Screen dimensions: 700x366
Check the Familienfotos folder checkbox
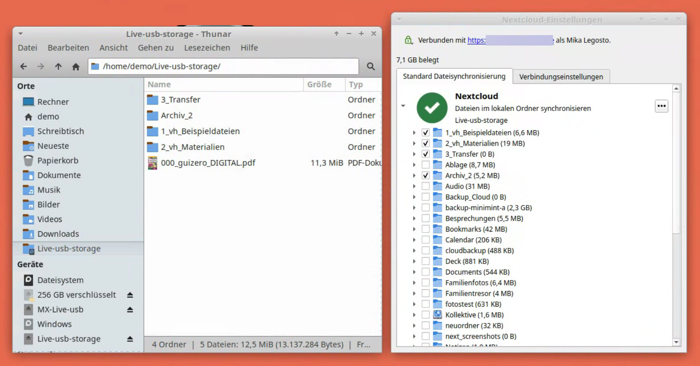click(425, 283)
